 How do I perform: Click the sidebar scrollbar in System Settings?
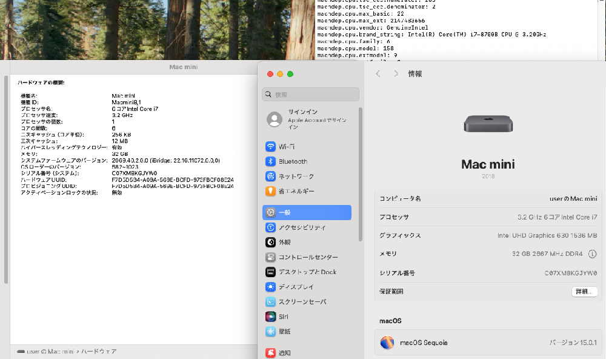coord(361,174)
